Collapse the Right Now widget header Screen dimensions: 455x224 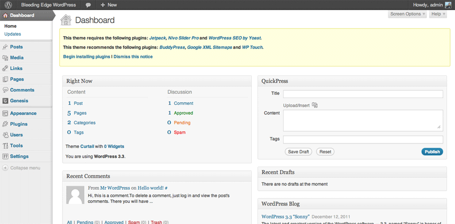coord(157,81)
